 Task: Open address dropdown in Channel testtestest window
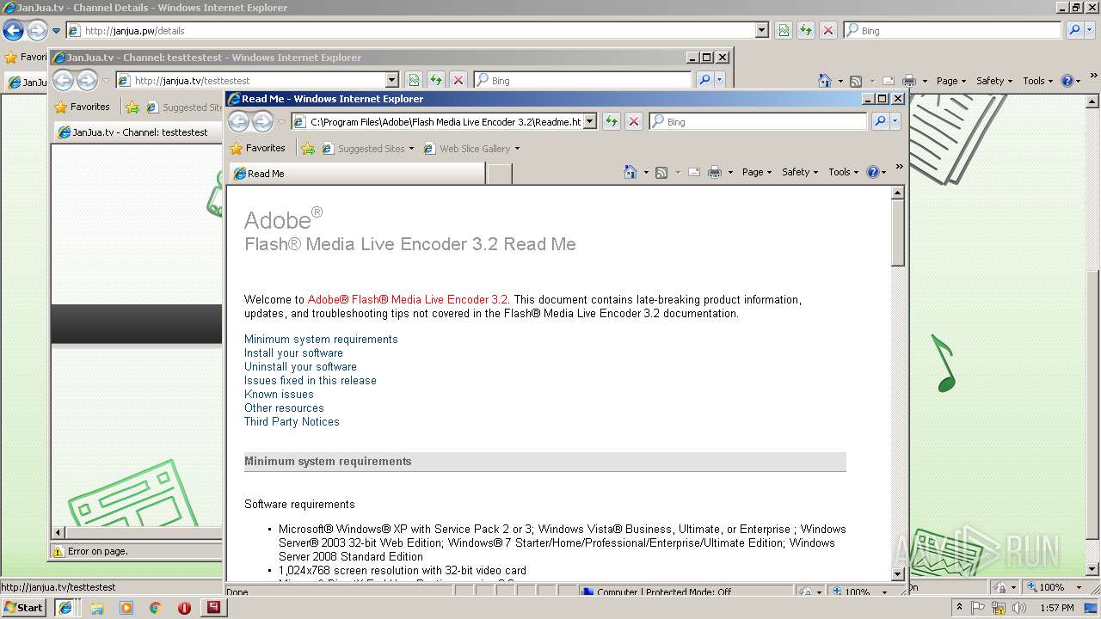coord(392,80)
